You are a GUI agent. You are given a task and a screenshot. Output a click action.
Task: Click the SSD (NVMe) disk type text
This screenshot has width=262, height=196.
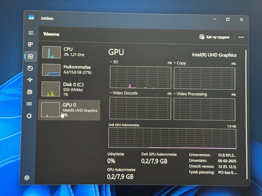click(x=73, y=90)
